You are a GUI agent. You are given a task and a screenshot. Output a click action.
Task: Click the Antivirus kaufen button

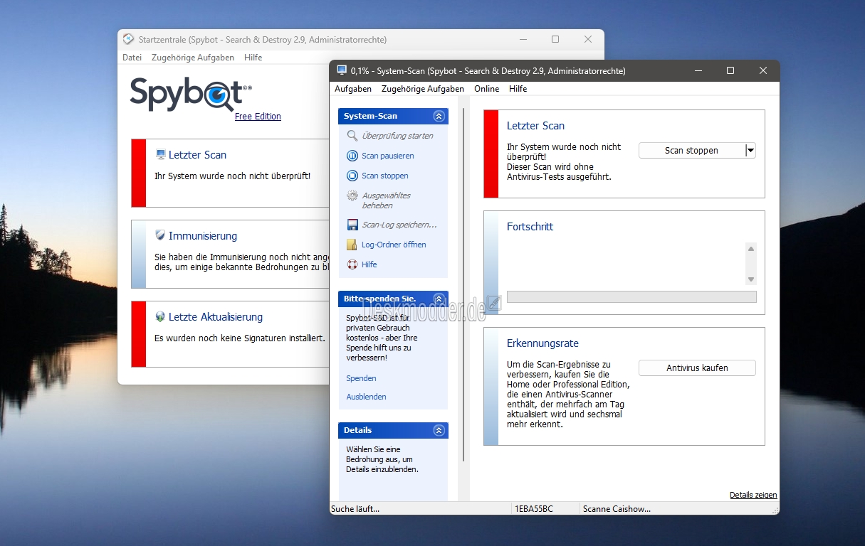[697, 368]
